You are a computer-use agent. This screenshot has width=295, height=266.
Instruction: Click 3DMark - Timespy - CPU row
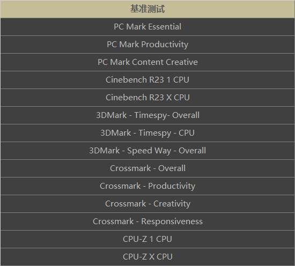coord(147,133)
